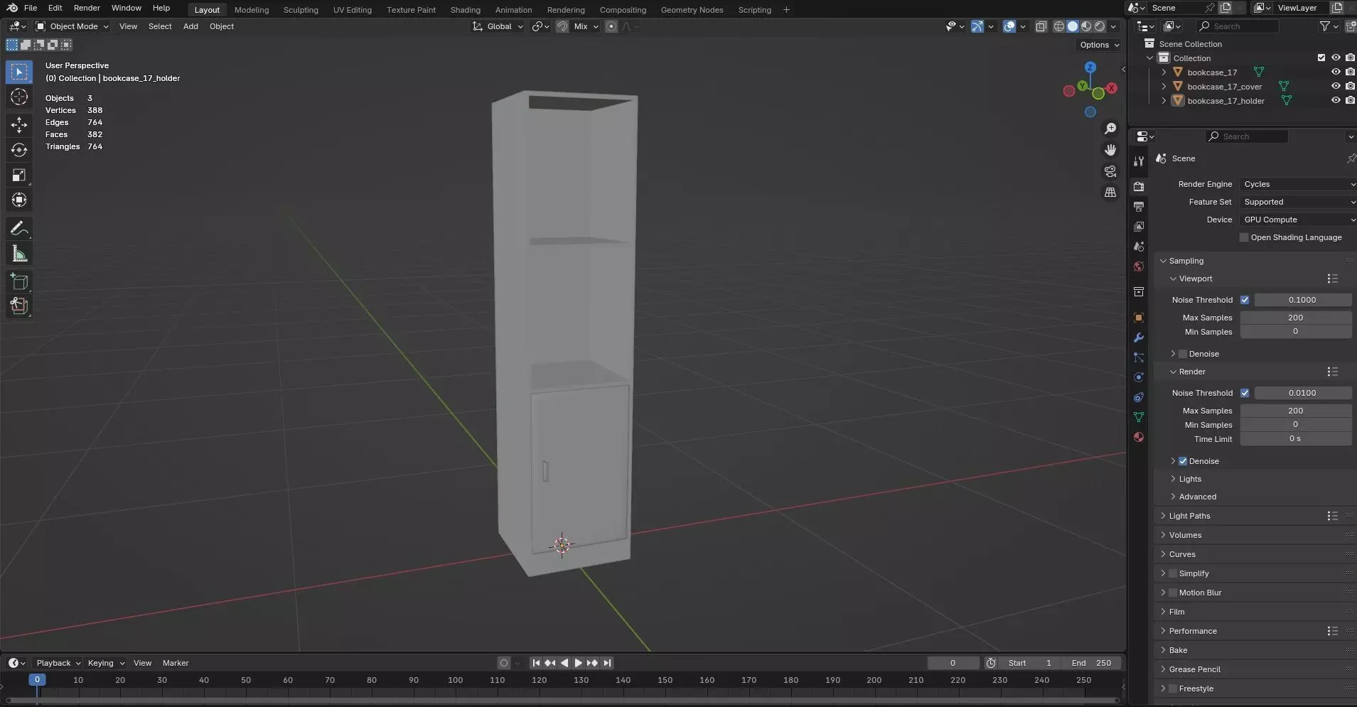Viewport: 1357px width, 707px height.
Task: Hide bookcase_17 in viewport
Action: 1336,72
